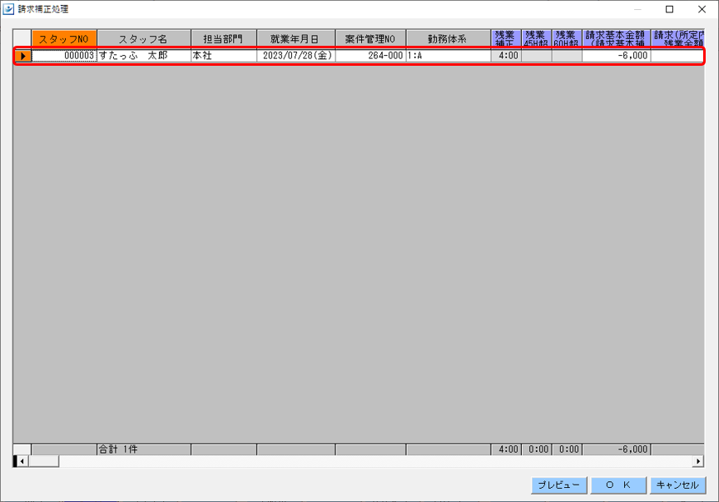Screen dimensions: 719x502
Task: Click the 勤務体系 column header
Action: [x=449, y=39]
